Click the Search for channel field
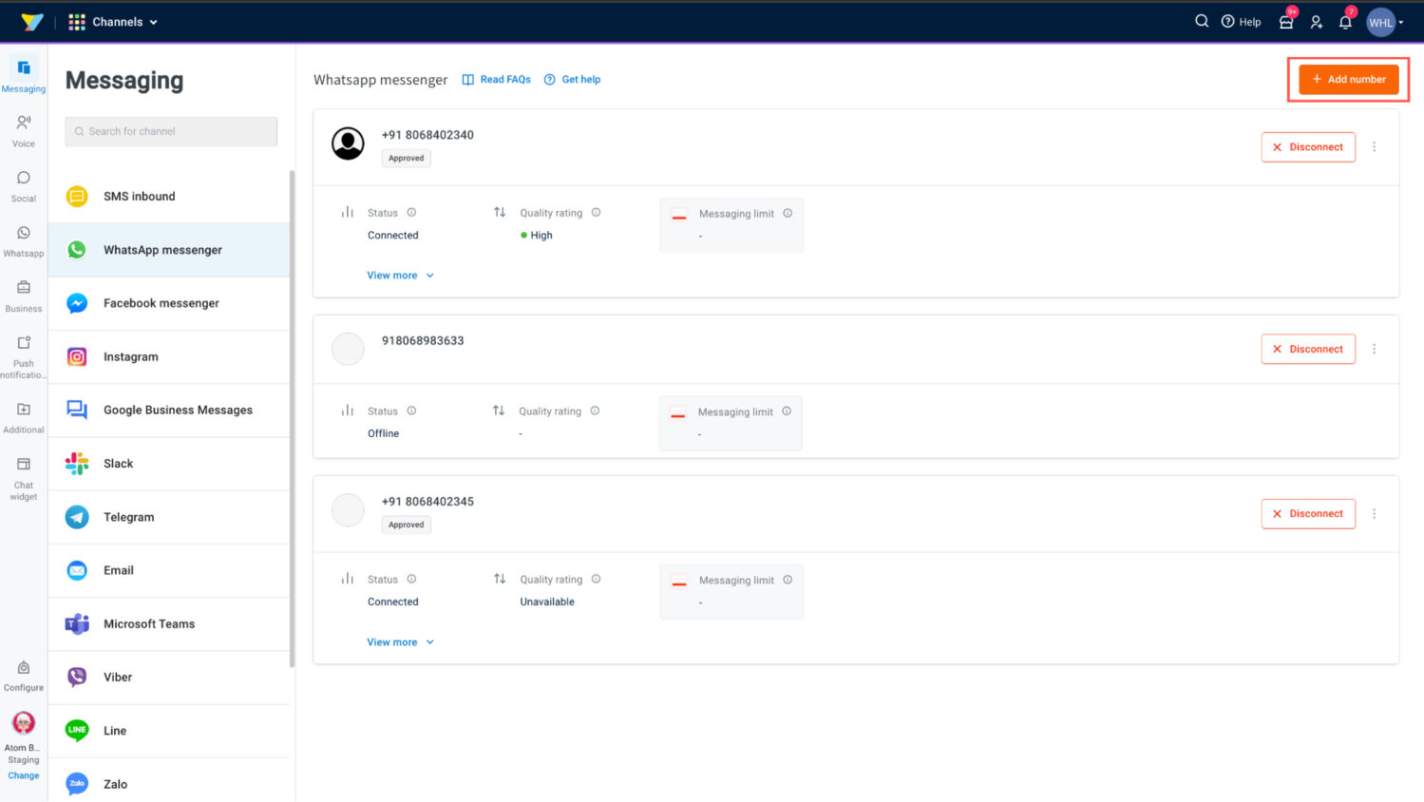 coord(171,131)
